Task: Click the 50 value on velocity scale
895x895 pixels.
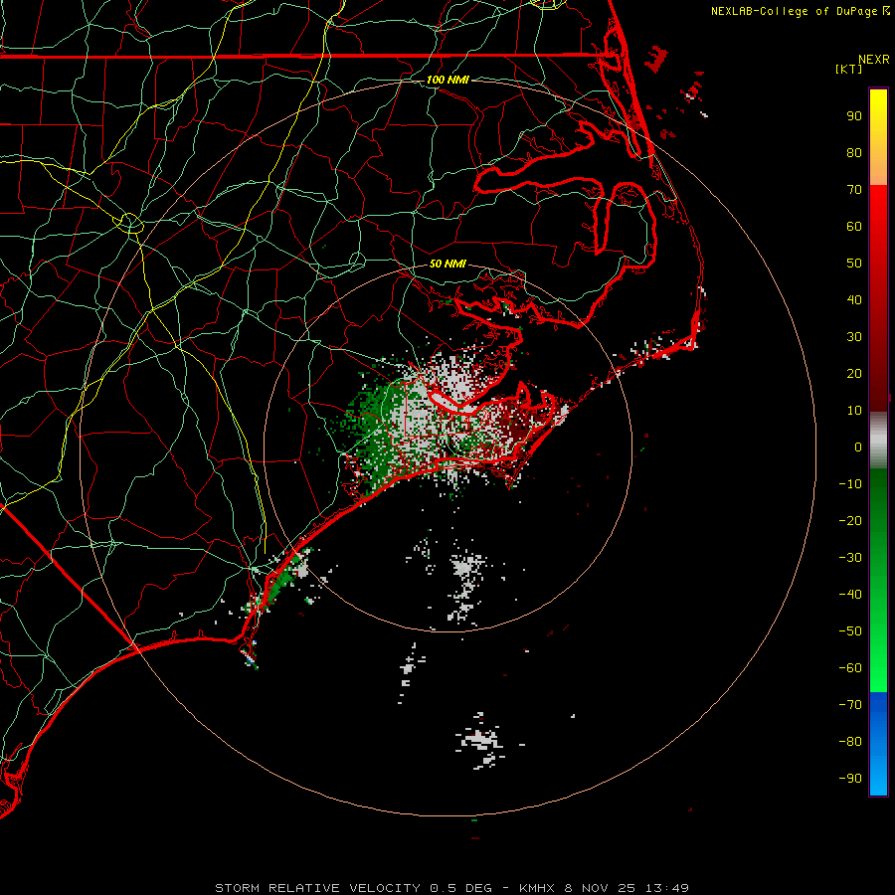Action: point(854,264)
